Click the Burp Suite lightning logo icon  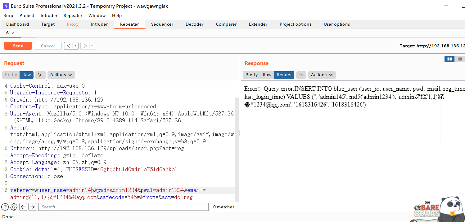(6, 6)
